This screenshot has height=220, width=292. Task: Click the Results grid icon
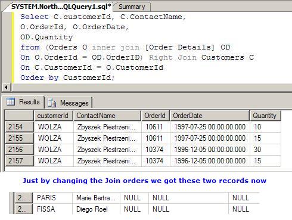11,102
